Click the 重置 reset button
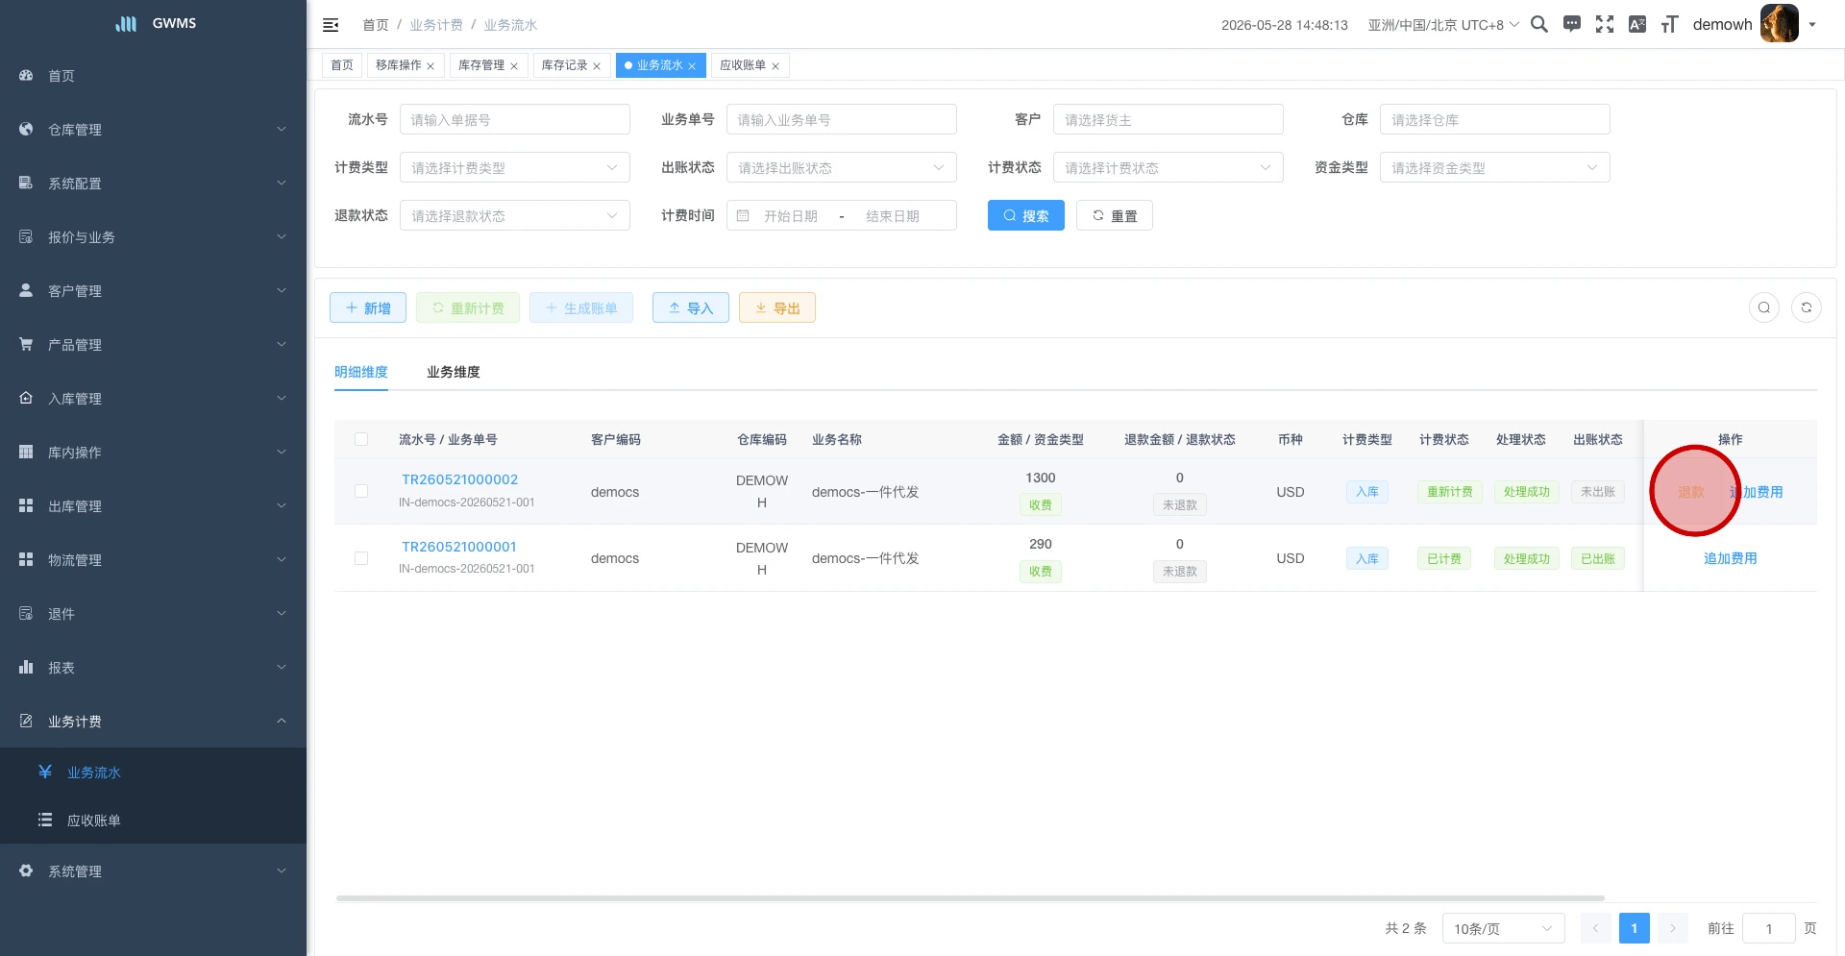Screen dimensions: 1845x956 (1115, 215)
